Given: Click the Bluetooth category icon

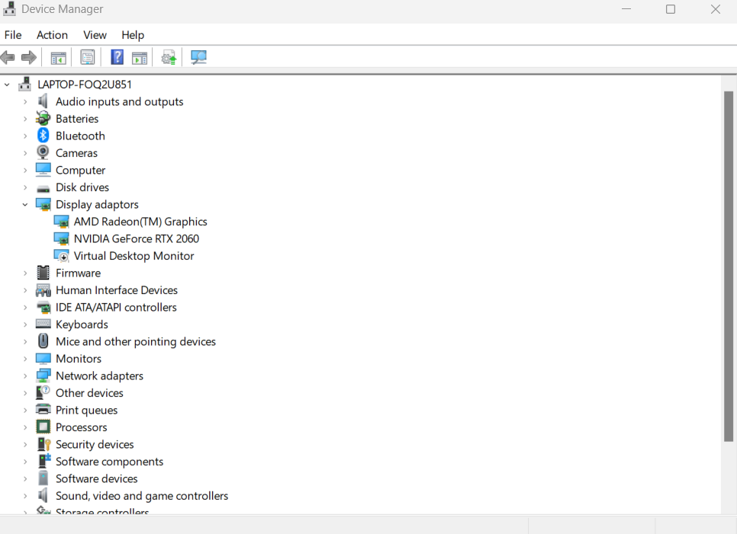Looking at the screenshot, I should 43,136.
